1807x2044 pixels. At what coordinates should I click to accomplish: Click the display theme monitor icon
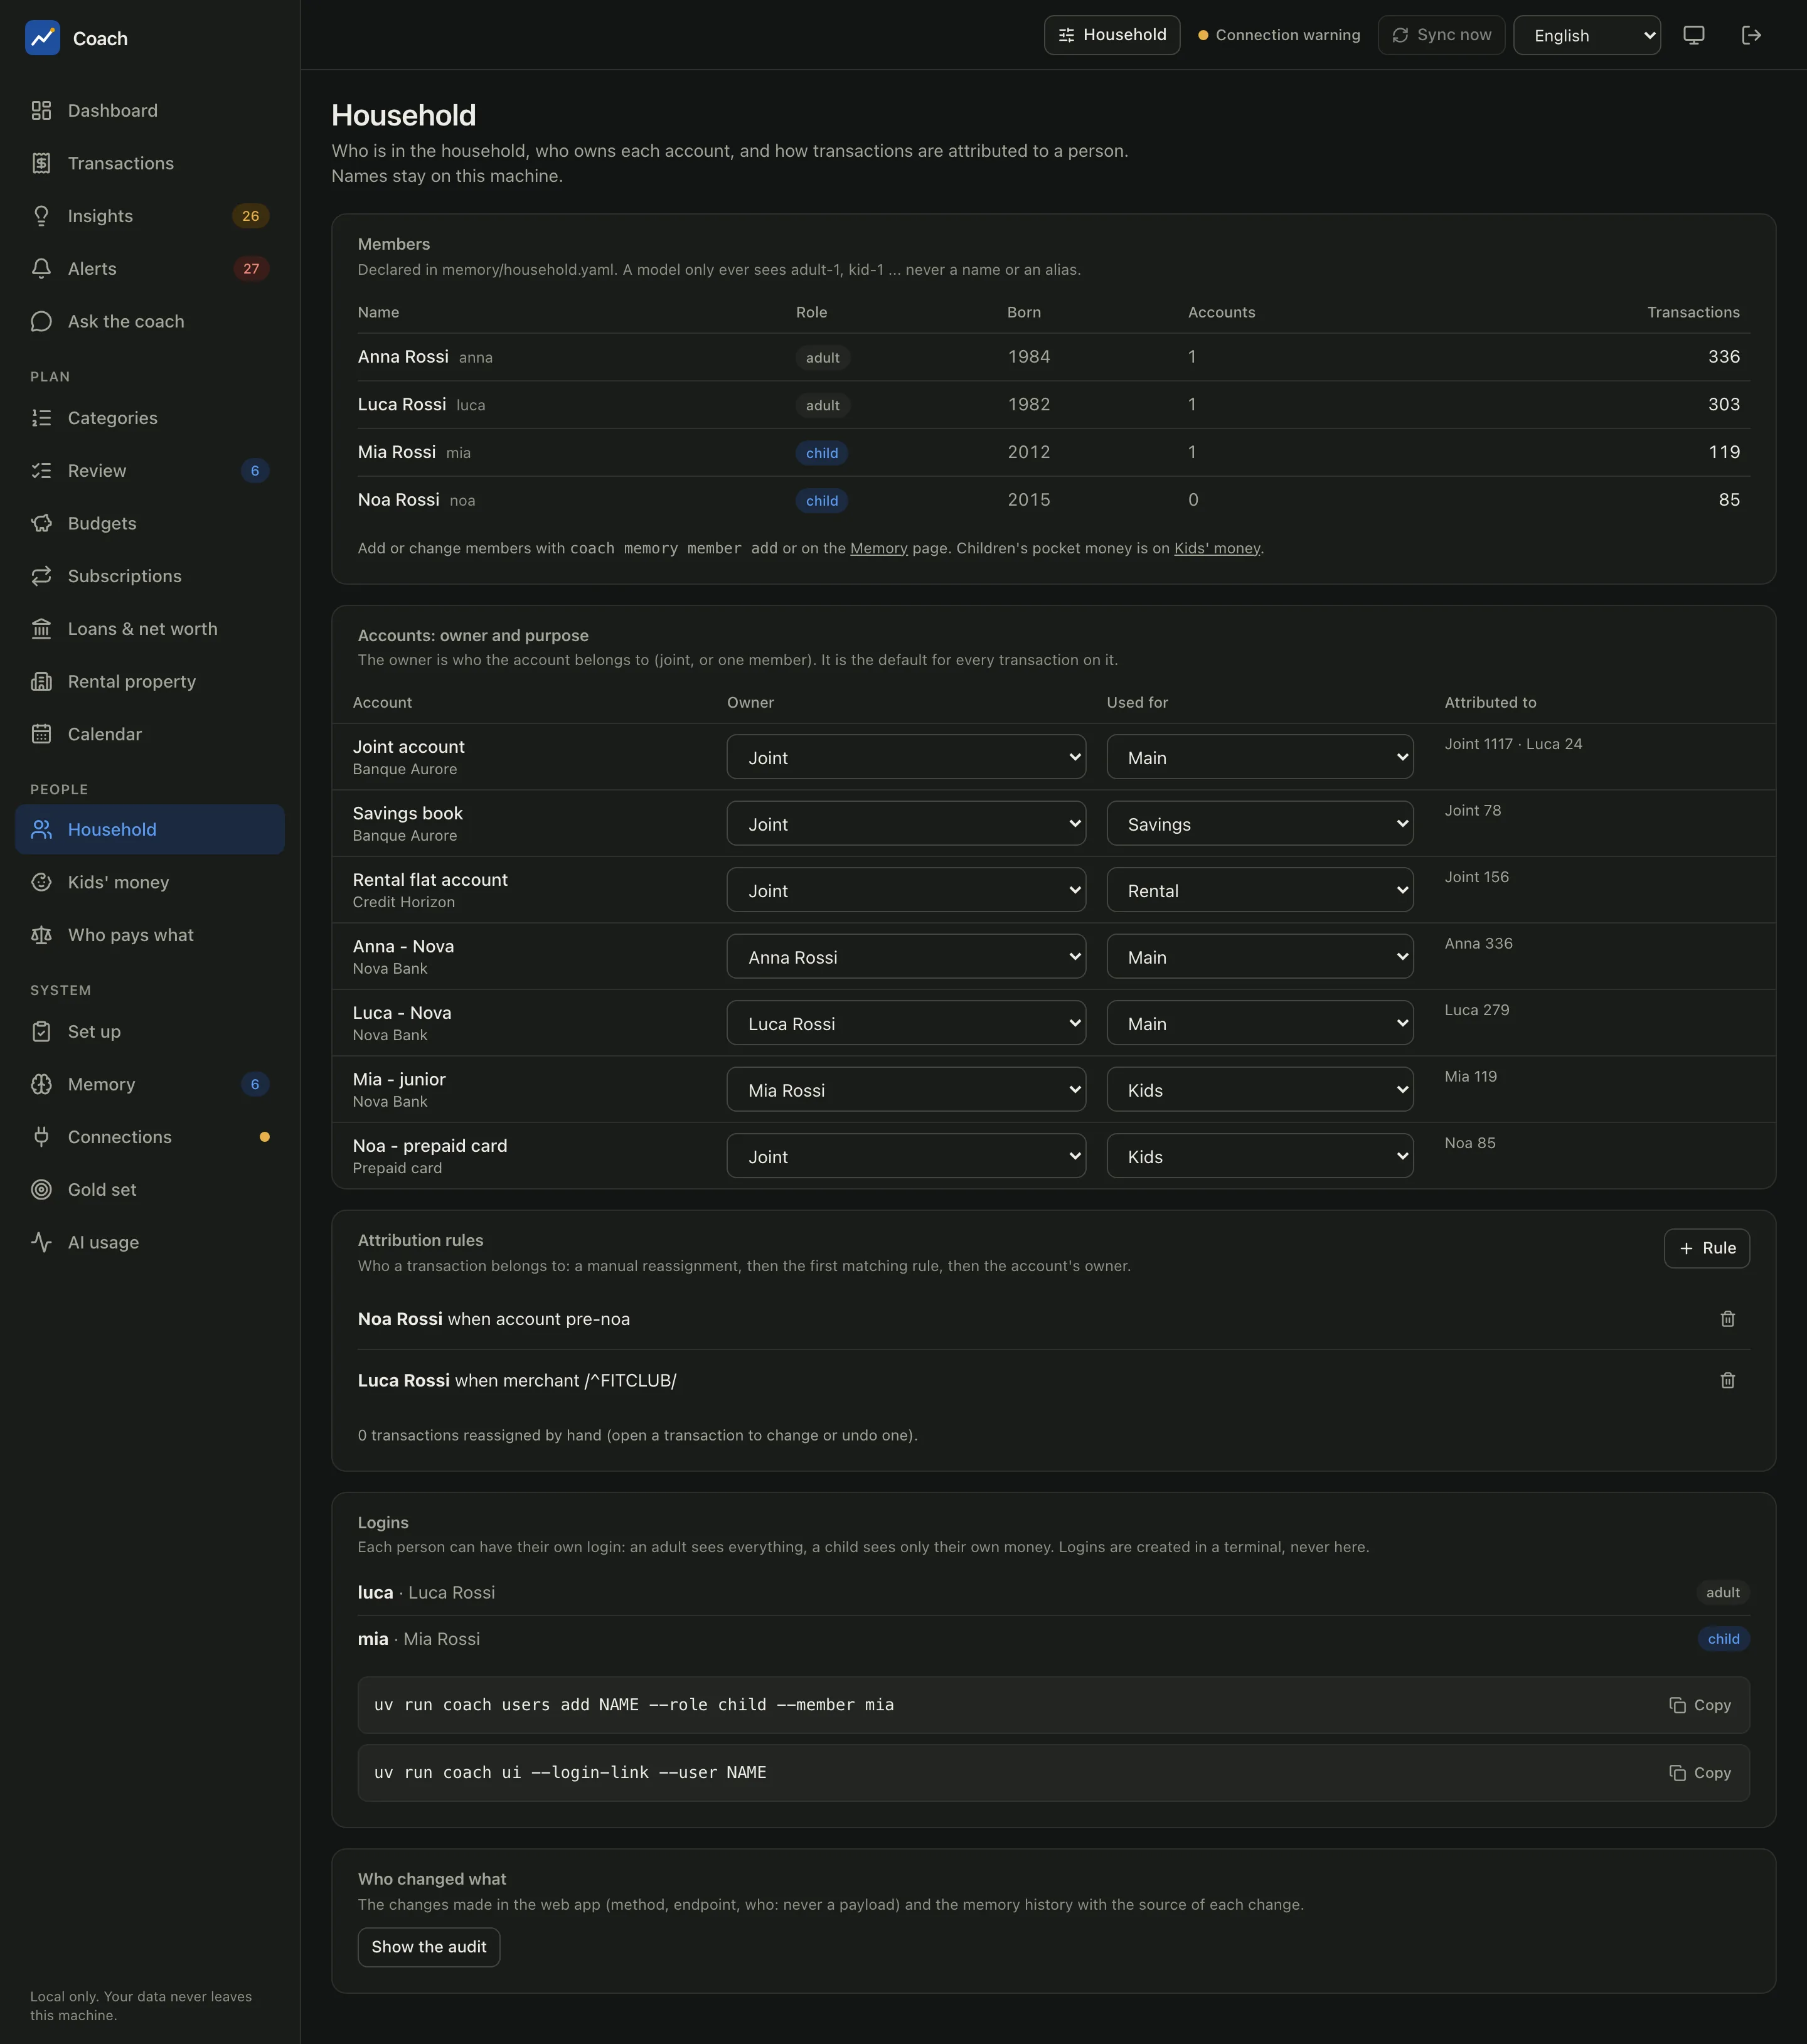coord(1693,35)
